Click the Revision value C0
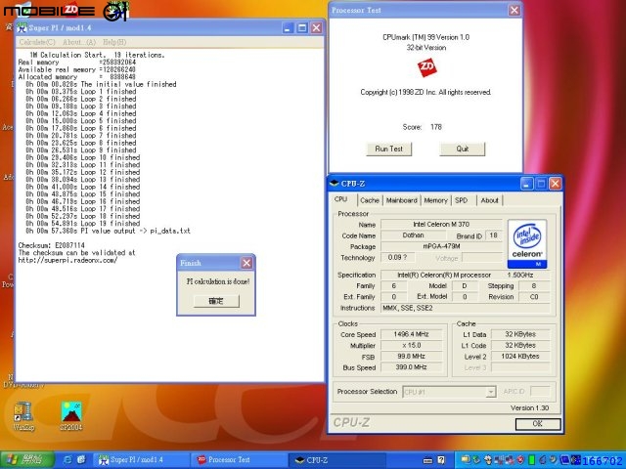Viewport: 626px width, 469px height. [534, 297]
